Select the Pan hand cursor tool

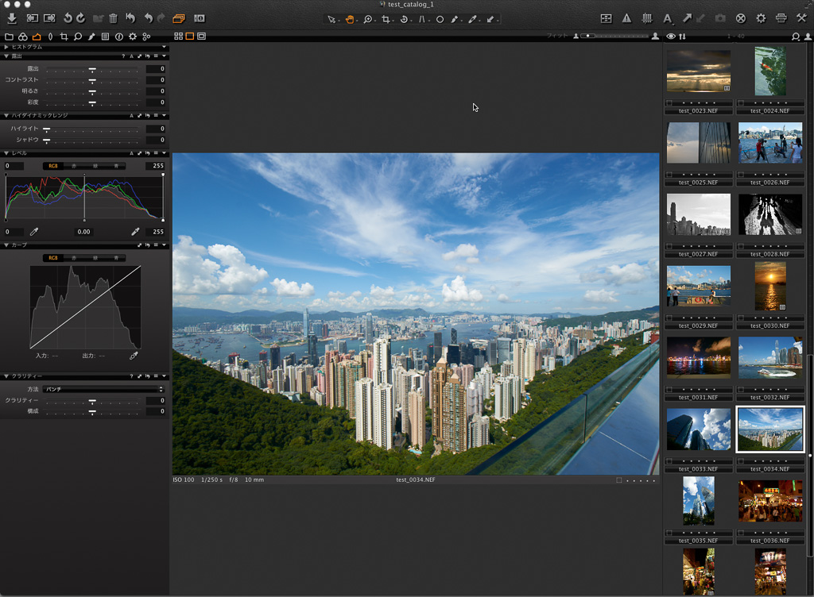pos(350,19)
